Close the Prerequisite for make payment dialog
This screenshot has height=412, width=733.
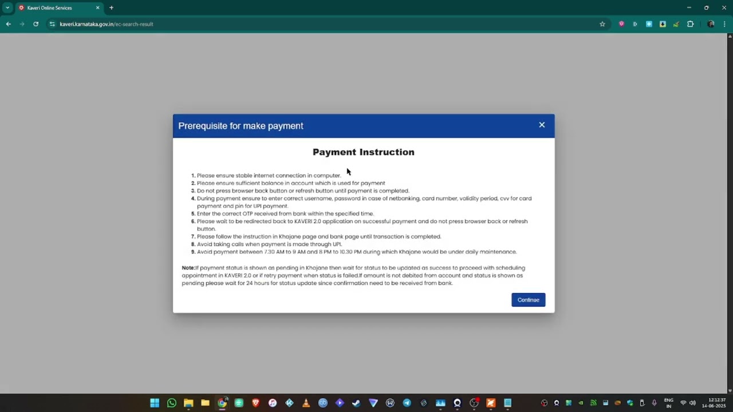(542, 125)
